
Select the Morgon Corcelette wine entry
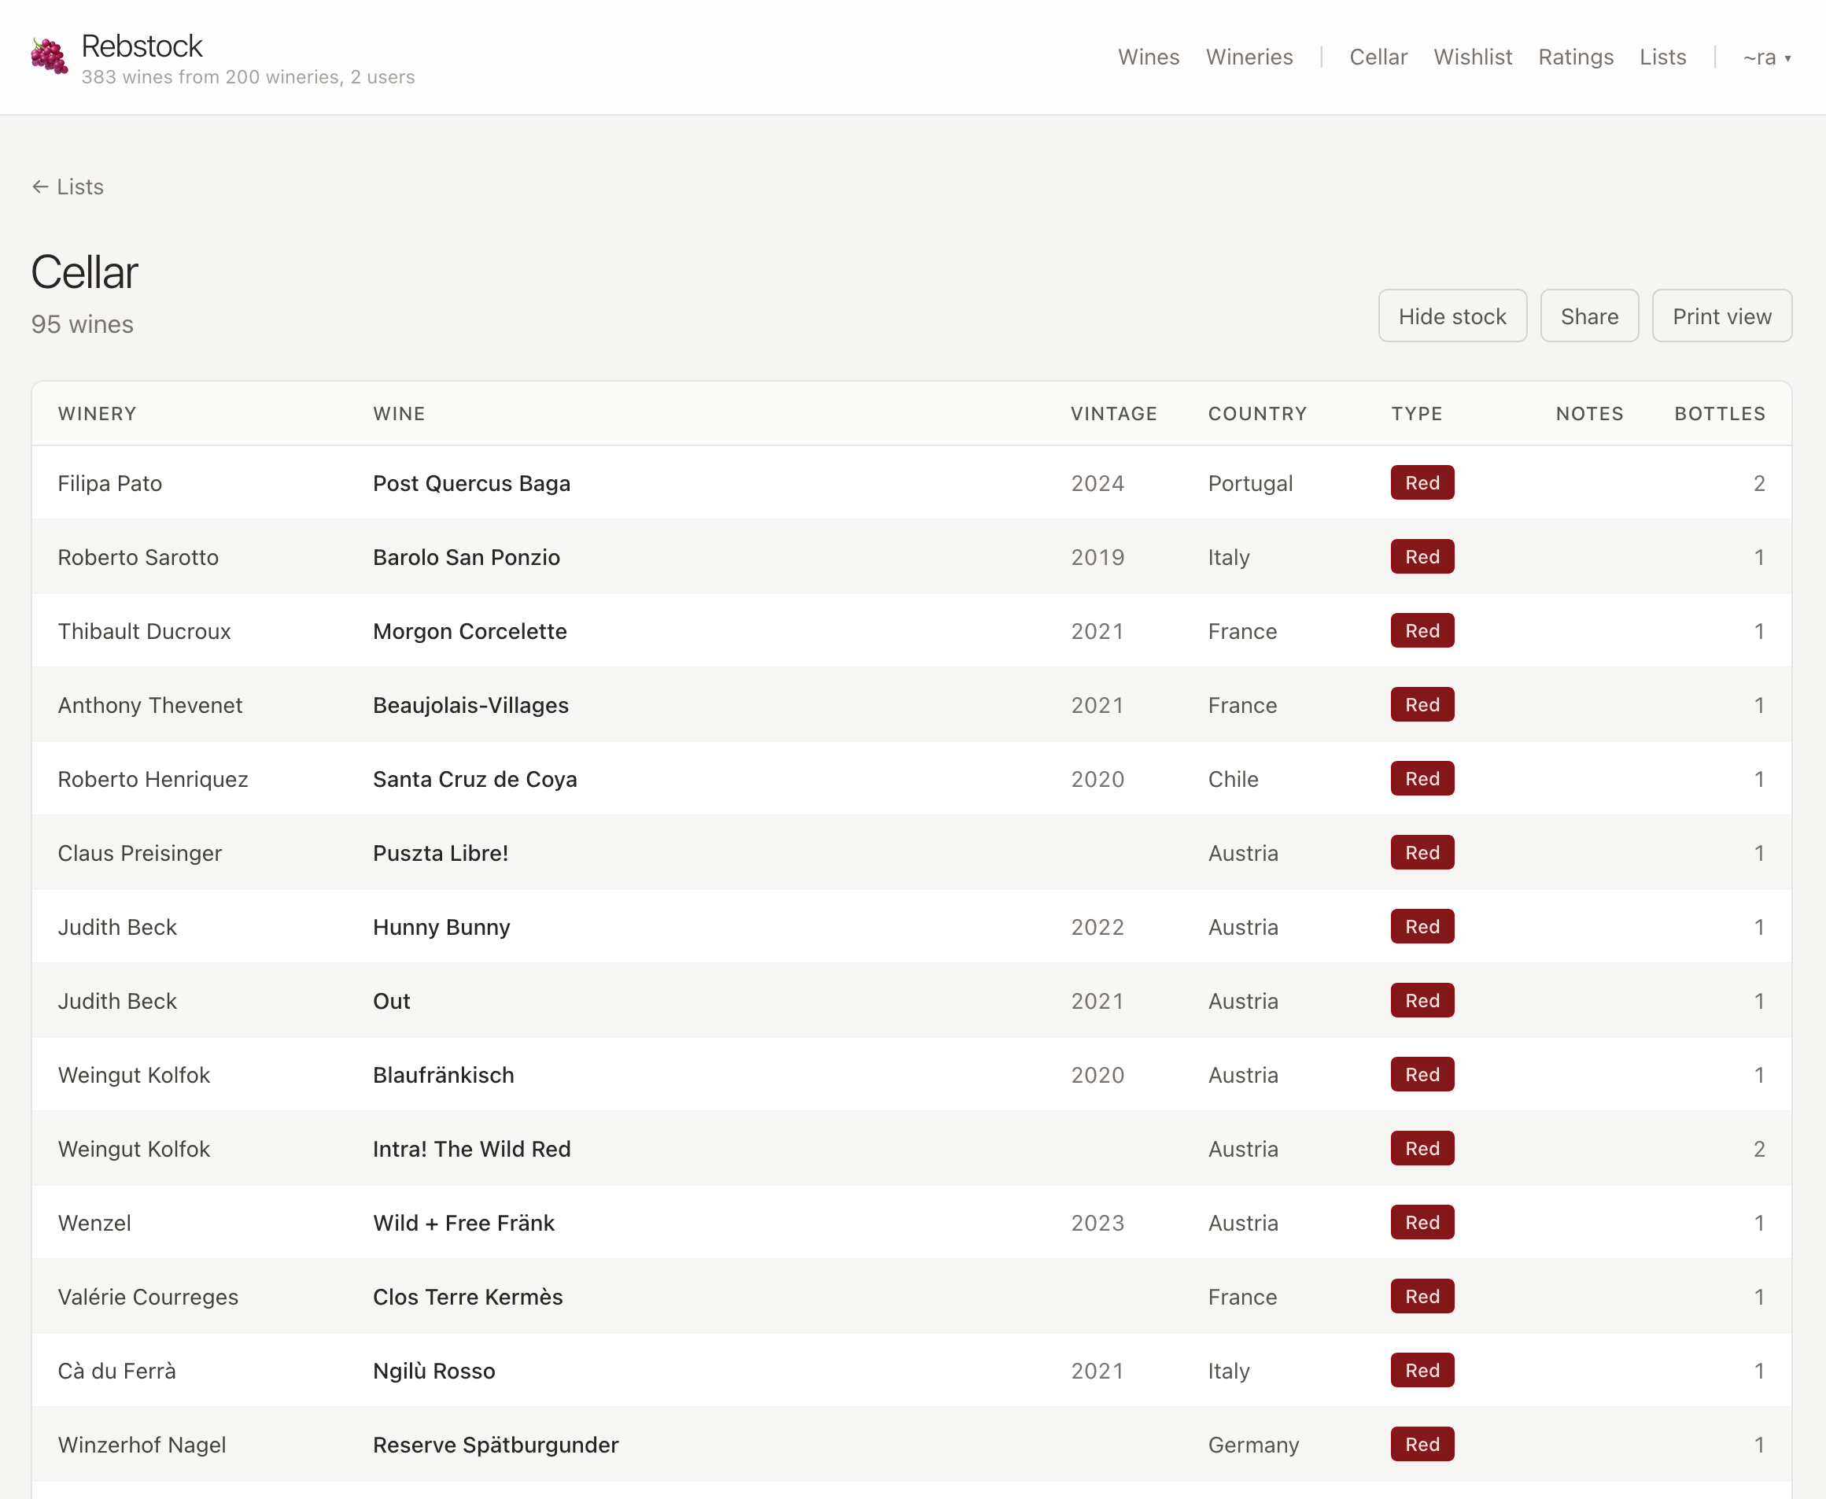[x=470, y=631]
